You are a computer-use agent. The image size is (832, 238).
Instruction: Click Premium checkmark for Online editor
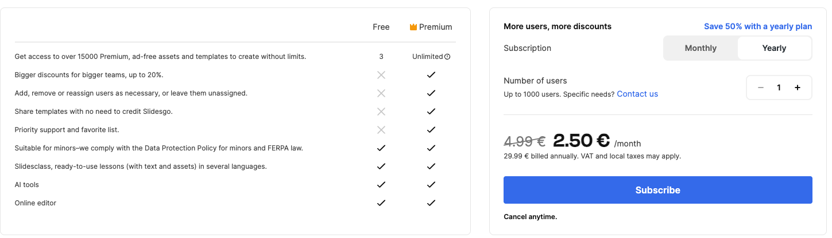[x=431, y=203]
